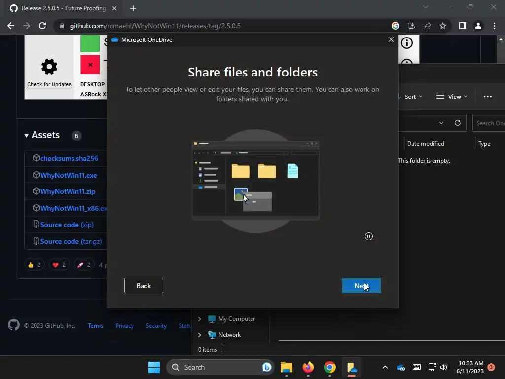Show hidden system tray icons
This screenshot has height=379, width=505.
(385, 367)
